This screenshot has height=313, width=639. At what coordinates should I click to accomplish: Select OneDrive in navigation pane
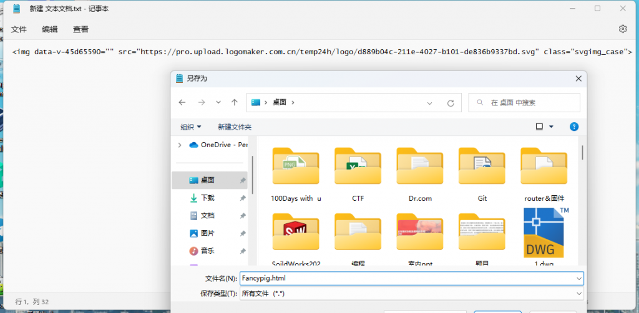coord(218,145)
